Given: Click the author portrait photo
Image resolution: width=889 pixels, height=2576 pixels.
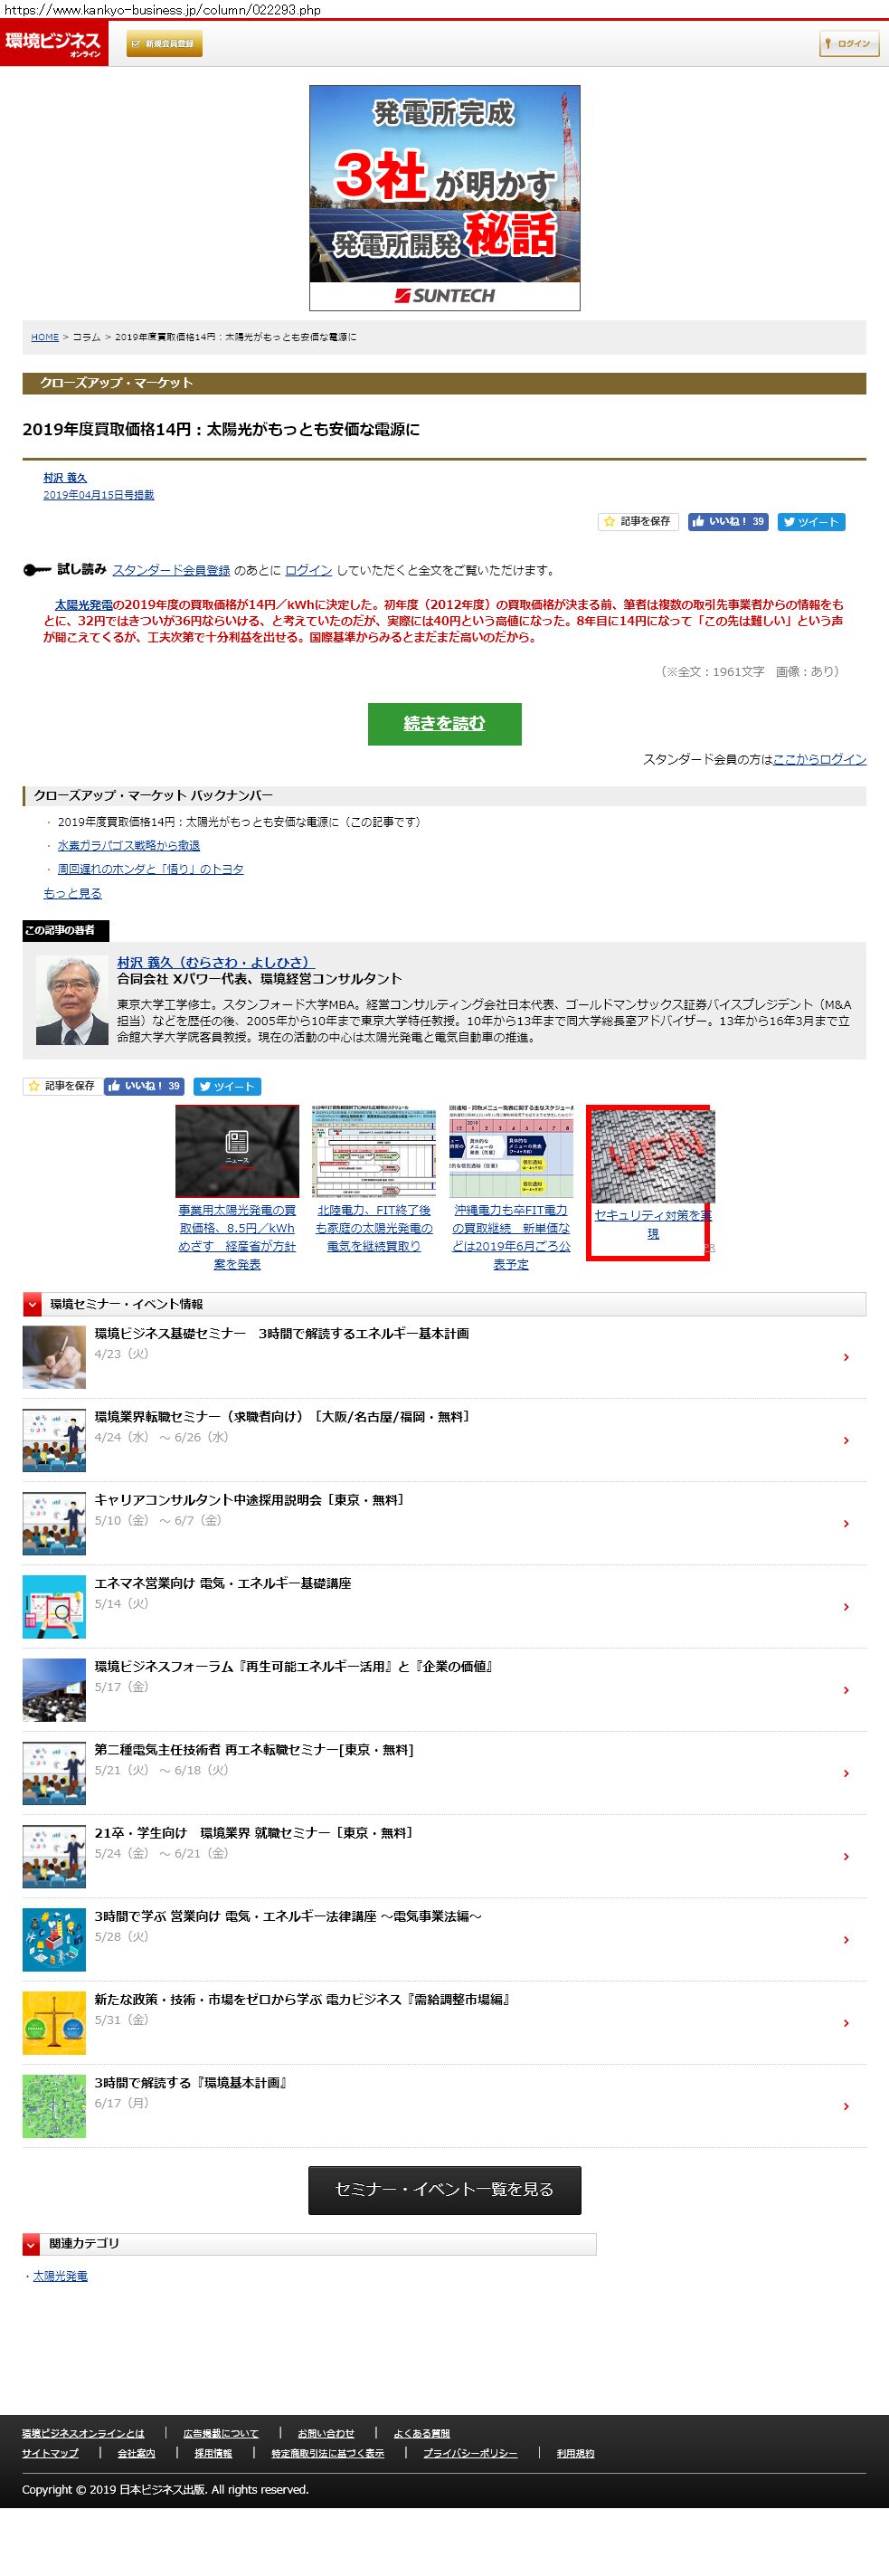Looking at the screenshot, I should (72, 1000).
